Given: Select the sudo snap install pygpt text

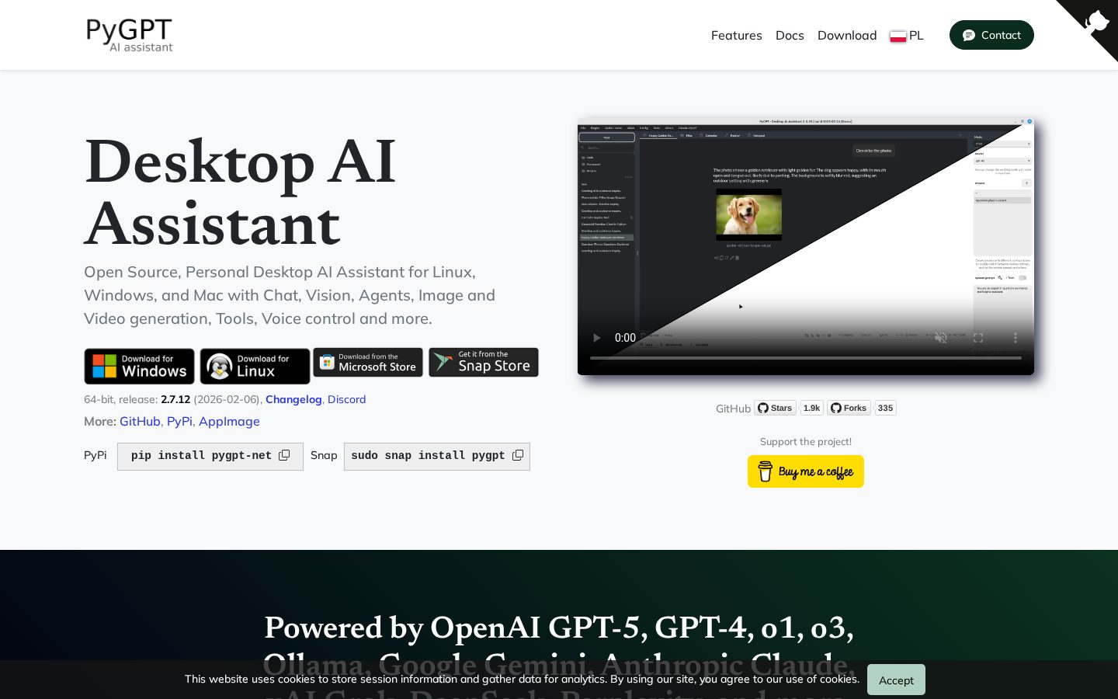Looking at the screenshot, I should [428, 456].
